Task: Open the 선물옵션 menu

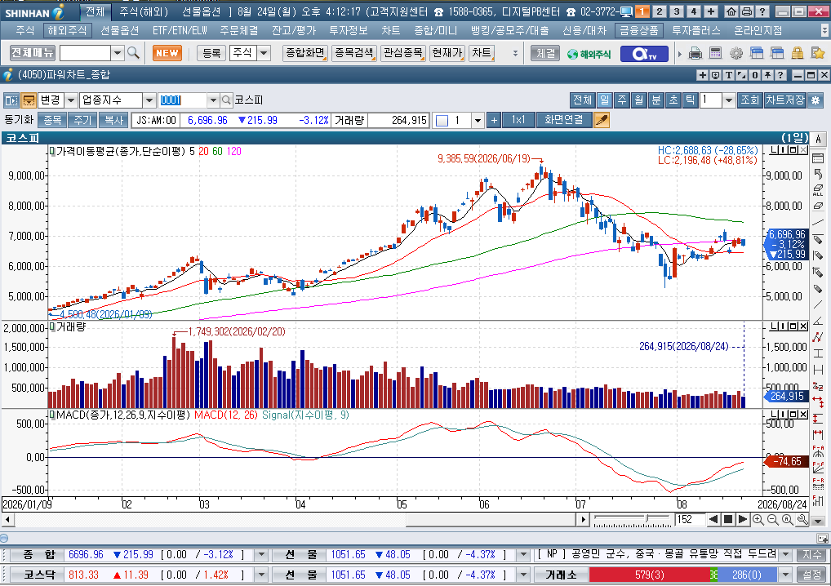Action: click(120, 31)
